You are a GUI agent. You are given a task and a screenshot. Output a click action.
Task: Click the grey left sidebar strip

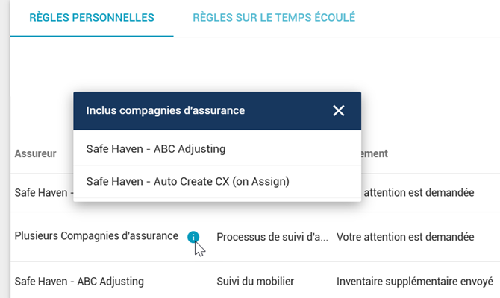(4, 149)
